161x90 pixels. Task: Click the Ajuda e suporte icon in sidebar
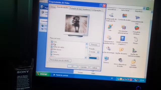point(42,29)
